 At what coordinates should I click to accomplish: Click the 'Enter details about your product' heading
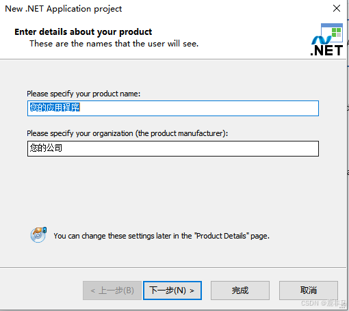click(83, 32)
